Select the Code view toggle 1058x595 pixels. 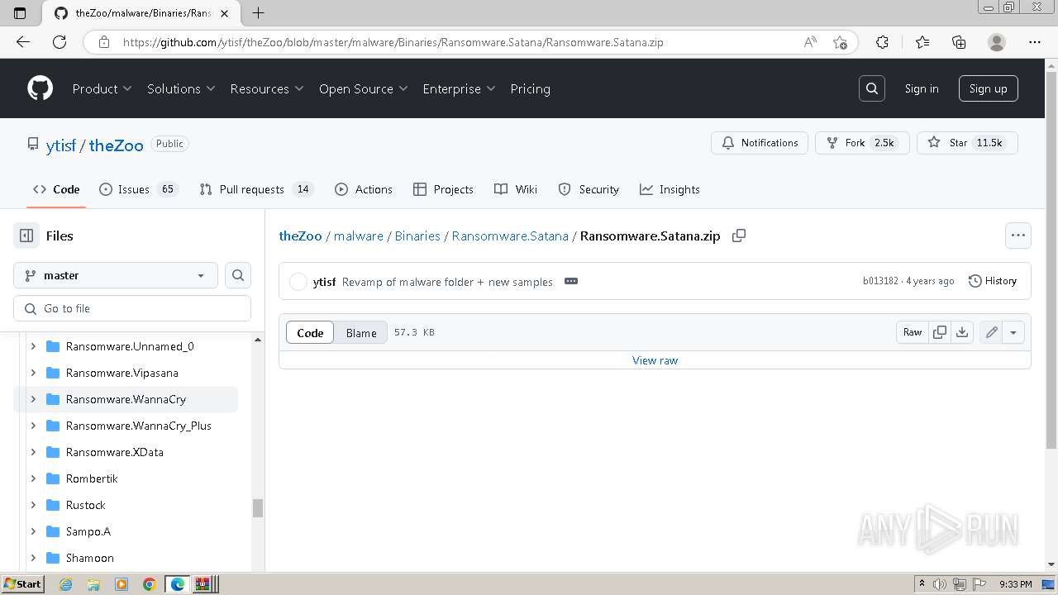pyautogui.click(x=310, y=332)
